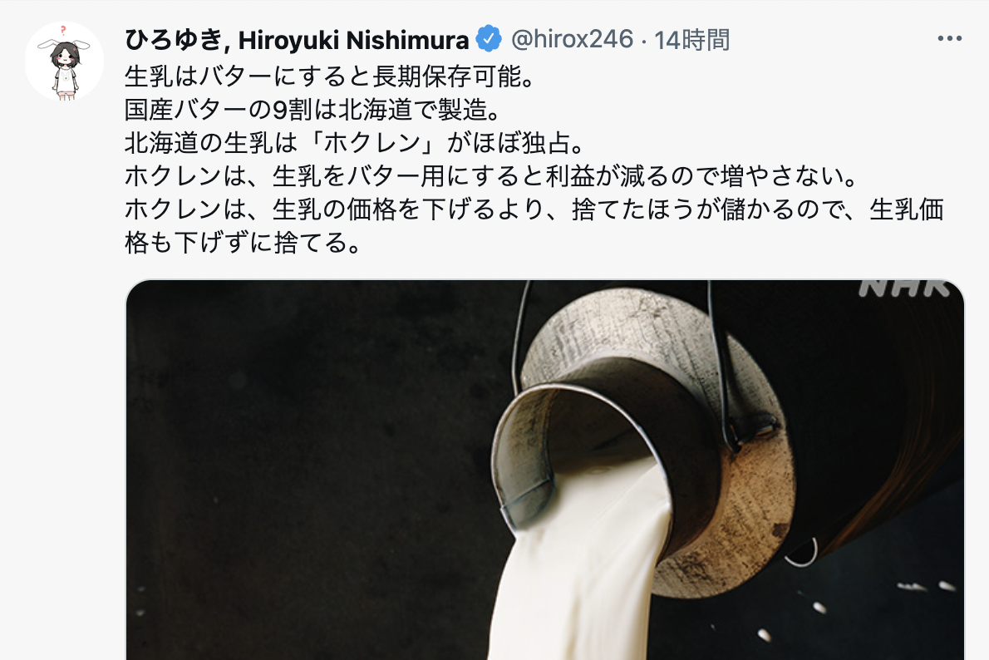Image resolution: width=989 pixels, height=660 pixels.
Task: Open the @hirox246 profile handle
Action: pos(572,39)
